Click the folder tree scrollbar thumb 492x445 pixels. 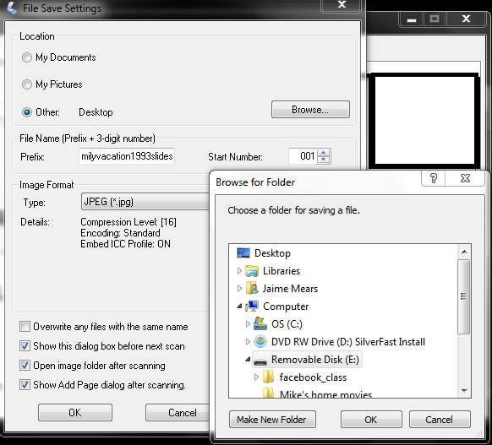click(x=463, y=296)
